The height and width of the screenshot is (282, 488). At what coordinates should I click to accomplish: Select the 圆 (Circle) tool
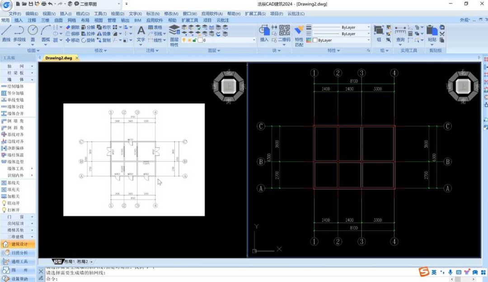point(33,33)
